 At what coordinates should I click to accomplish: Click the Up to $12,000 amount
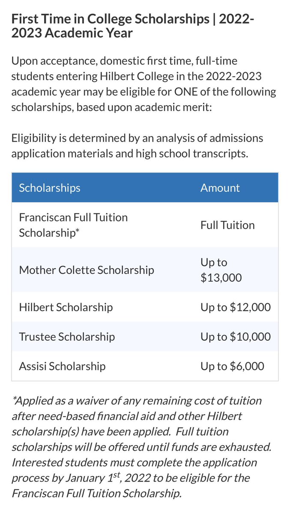click(x=236, y=307)
